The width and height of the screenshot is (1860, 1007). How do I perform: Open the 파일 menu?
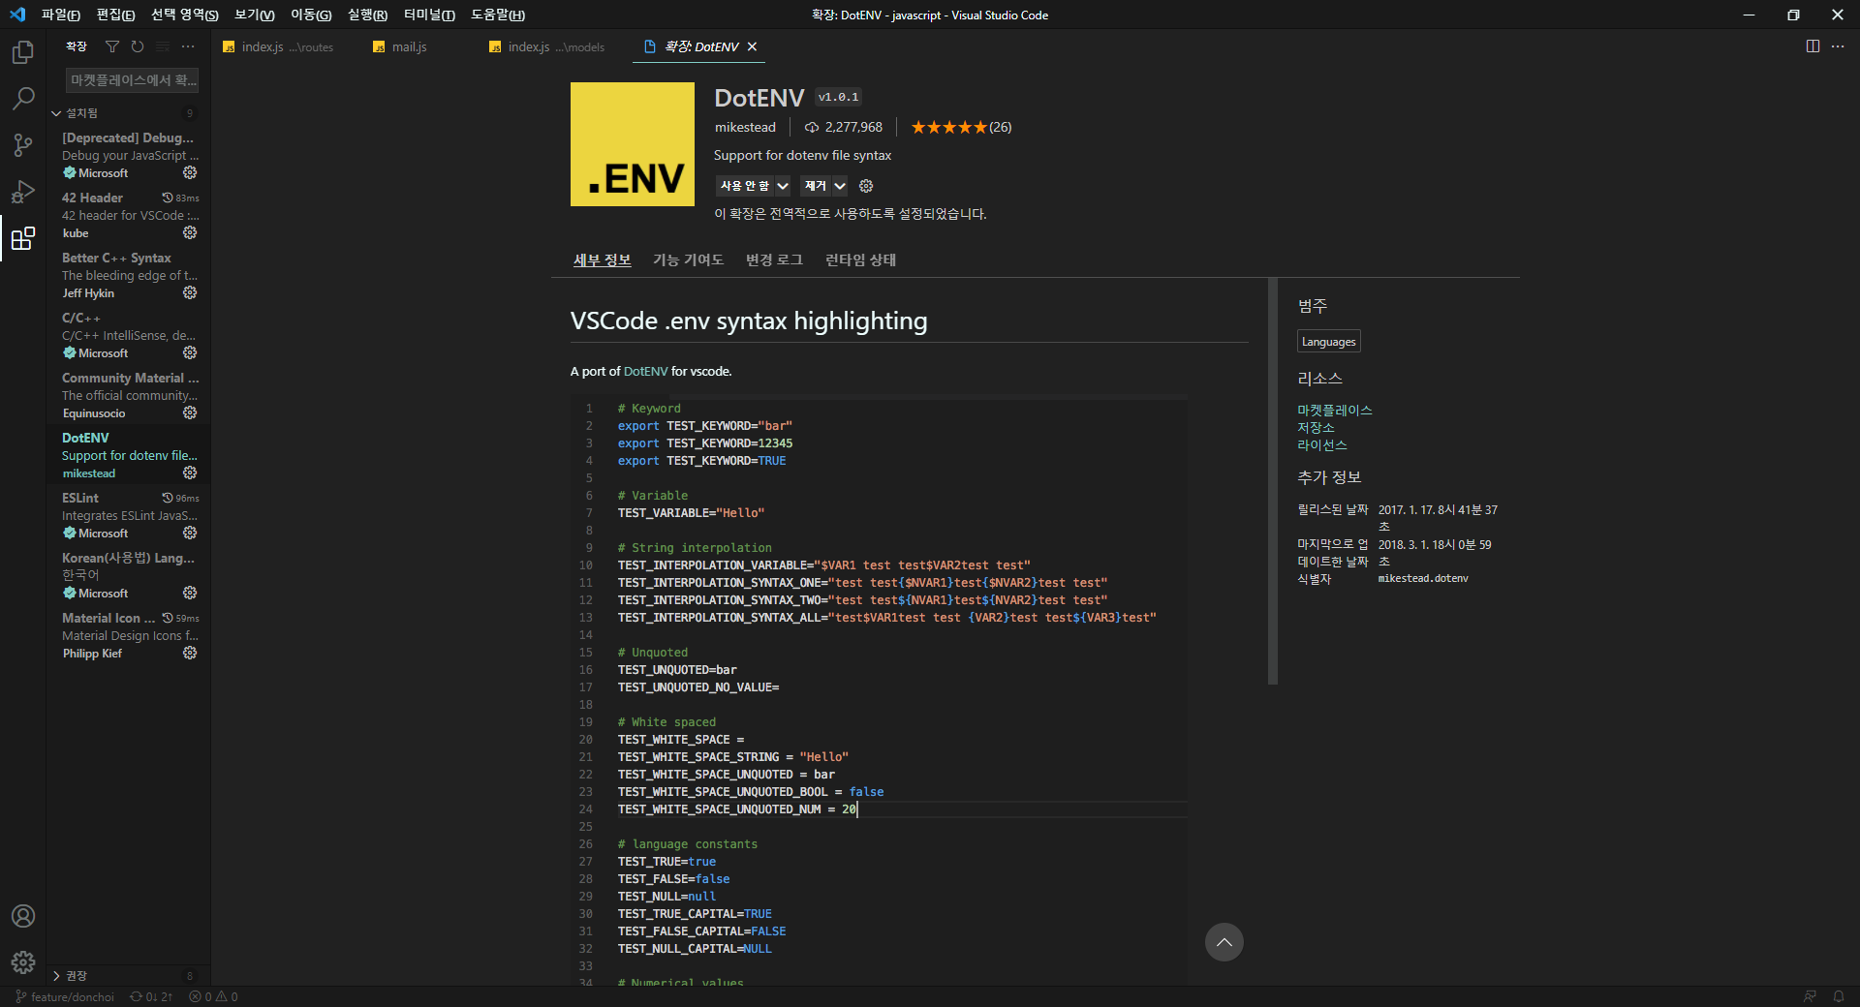point(60,15)
